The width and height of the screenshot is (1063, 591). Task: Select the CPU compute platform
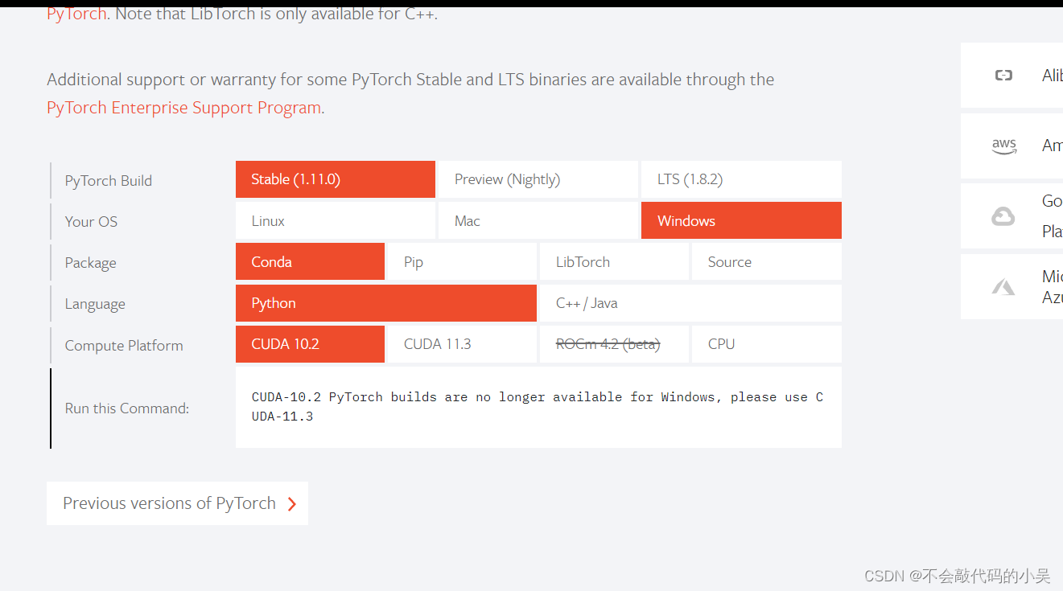[x=767, y=344]
